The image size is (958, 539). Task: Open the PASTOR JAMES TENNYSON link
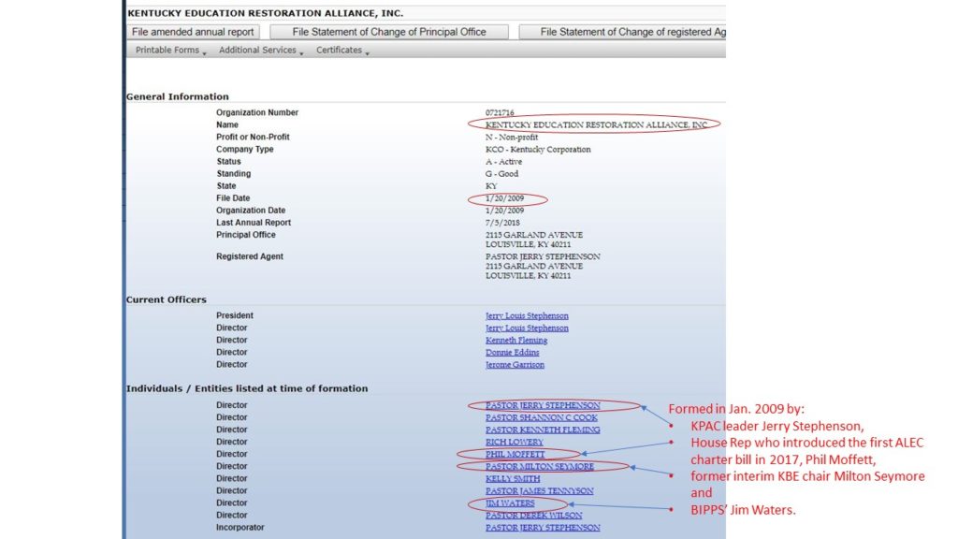click(x=540, y=490)
